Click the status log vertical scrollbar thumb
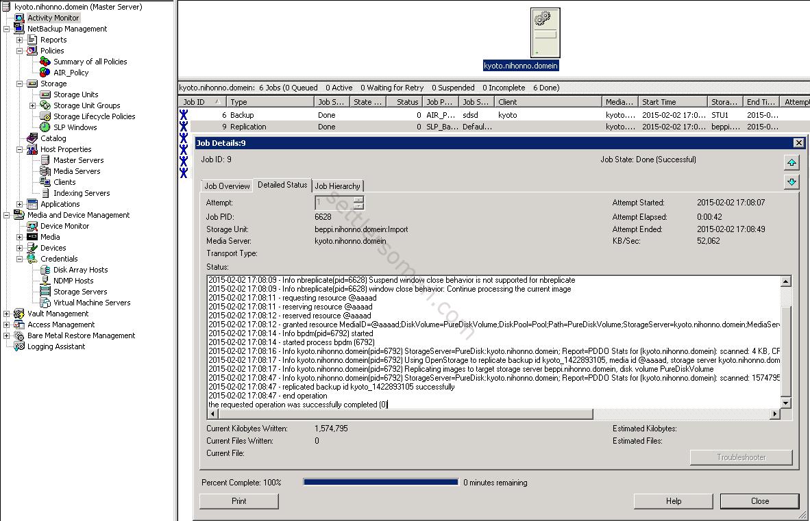This screenshot has height=521, width=810. pyautogui.click(x=785, y=351)
